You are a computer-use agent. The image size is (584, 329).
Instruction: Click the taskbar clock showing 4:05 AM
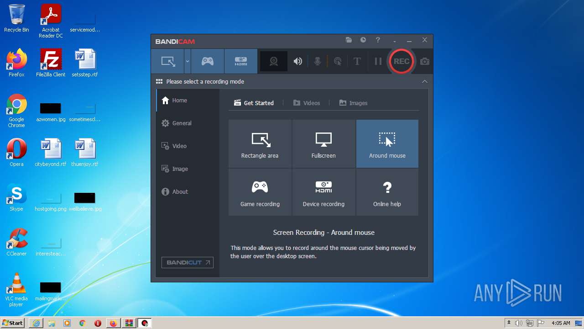click(x=561, y=323)
